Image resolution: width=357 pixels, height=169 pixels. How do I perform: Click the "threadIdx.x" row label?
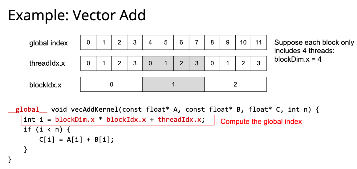pos(47,64)
